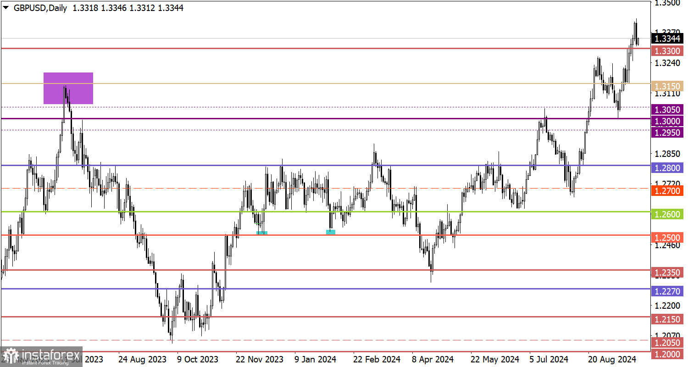Select open value 1.3318 in chart header

click(85, 8)
